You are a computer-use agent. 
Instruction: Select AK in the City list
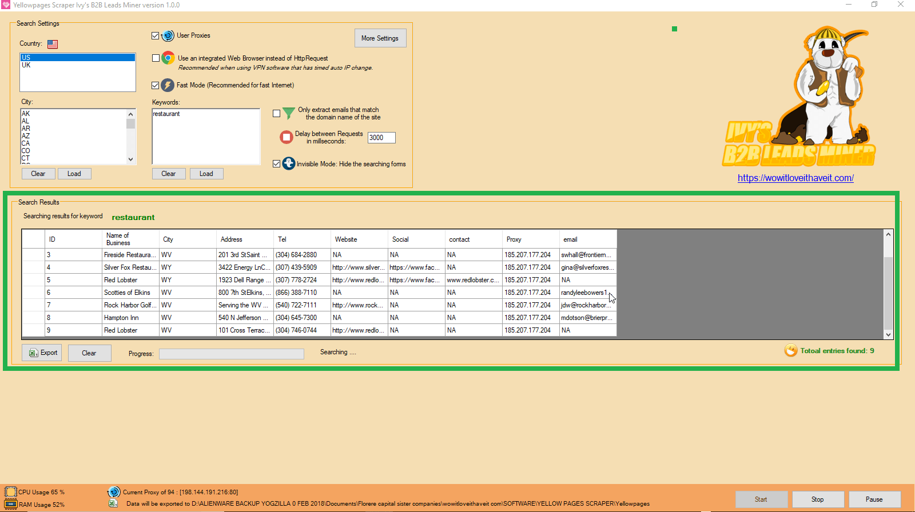tap(73, 114)
